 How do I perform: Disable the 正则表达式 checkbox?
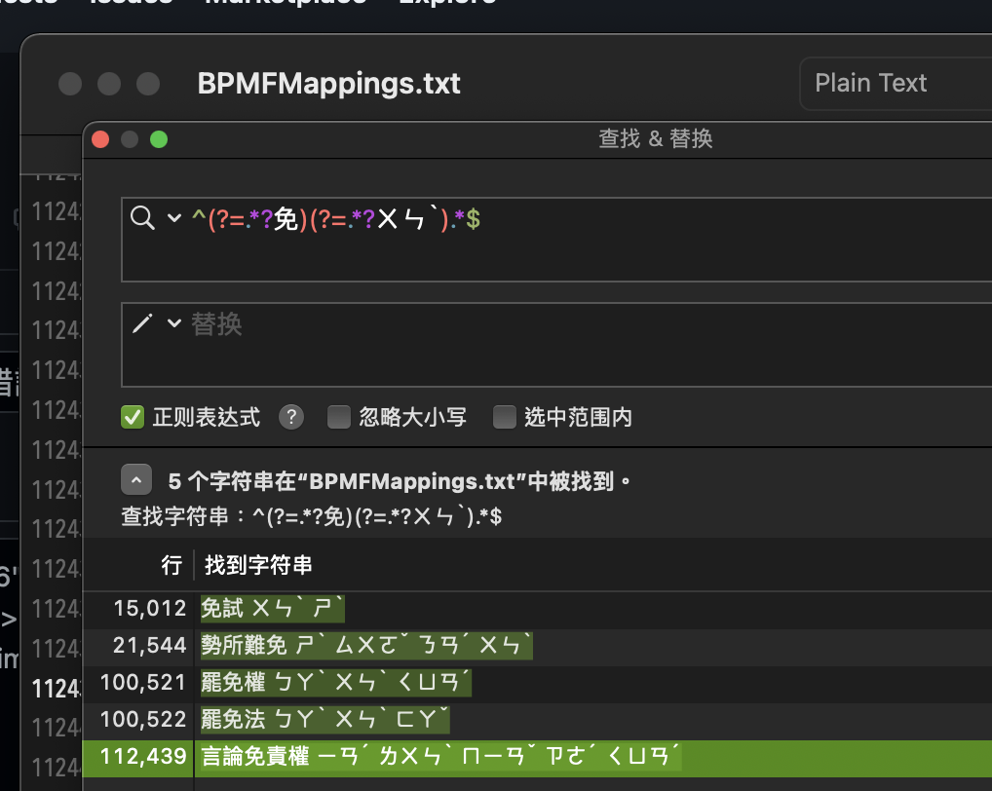[132, 417]
